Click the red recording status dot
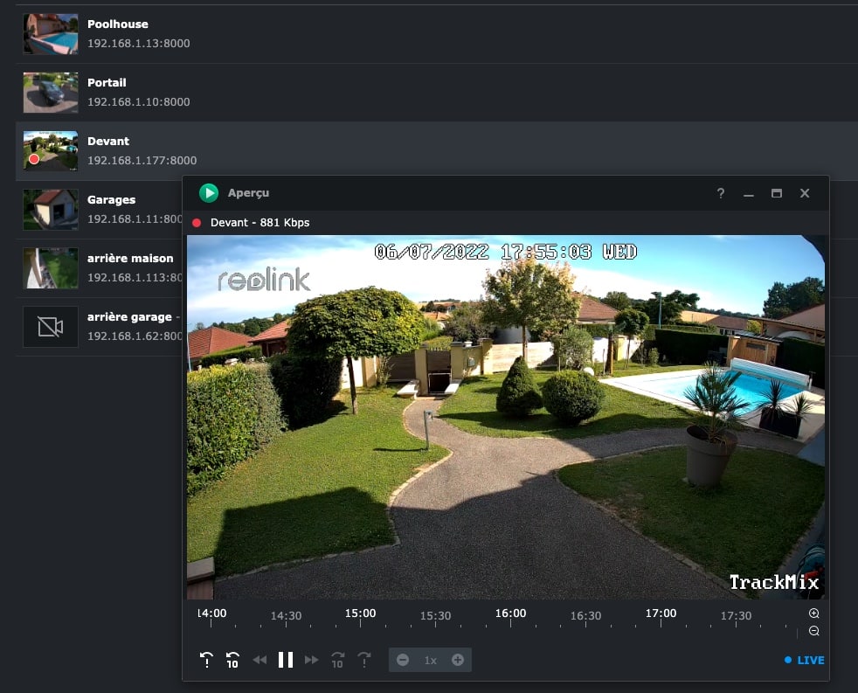858x693 pixels. (x=197, y=223)
